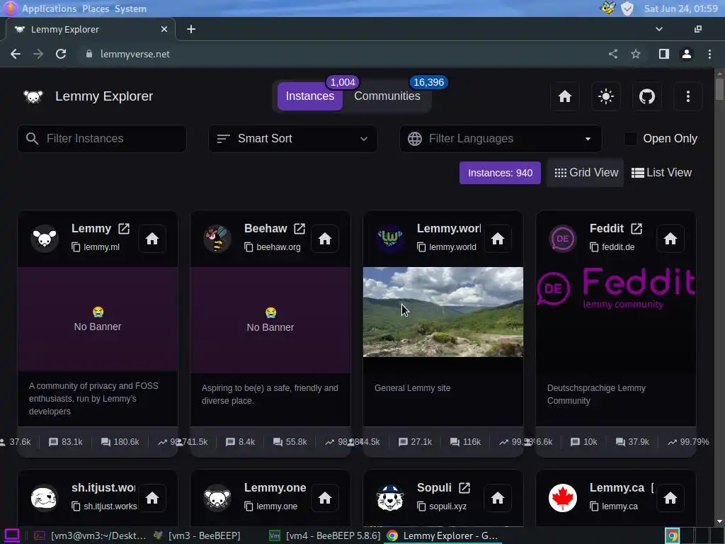
Task: Click the Feddit banner image
Action: pos(616,289)
